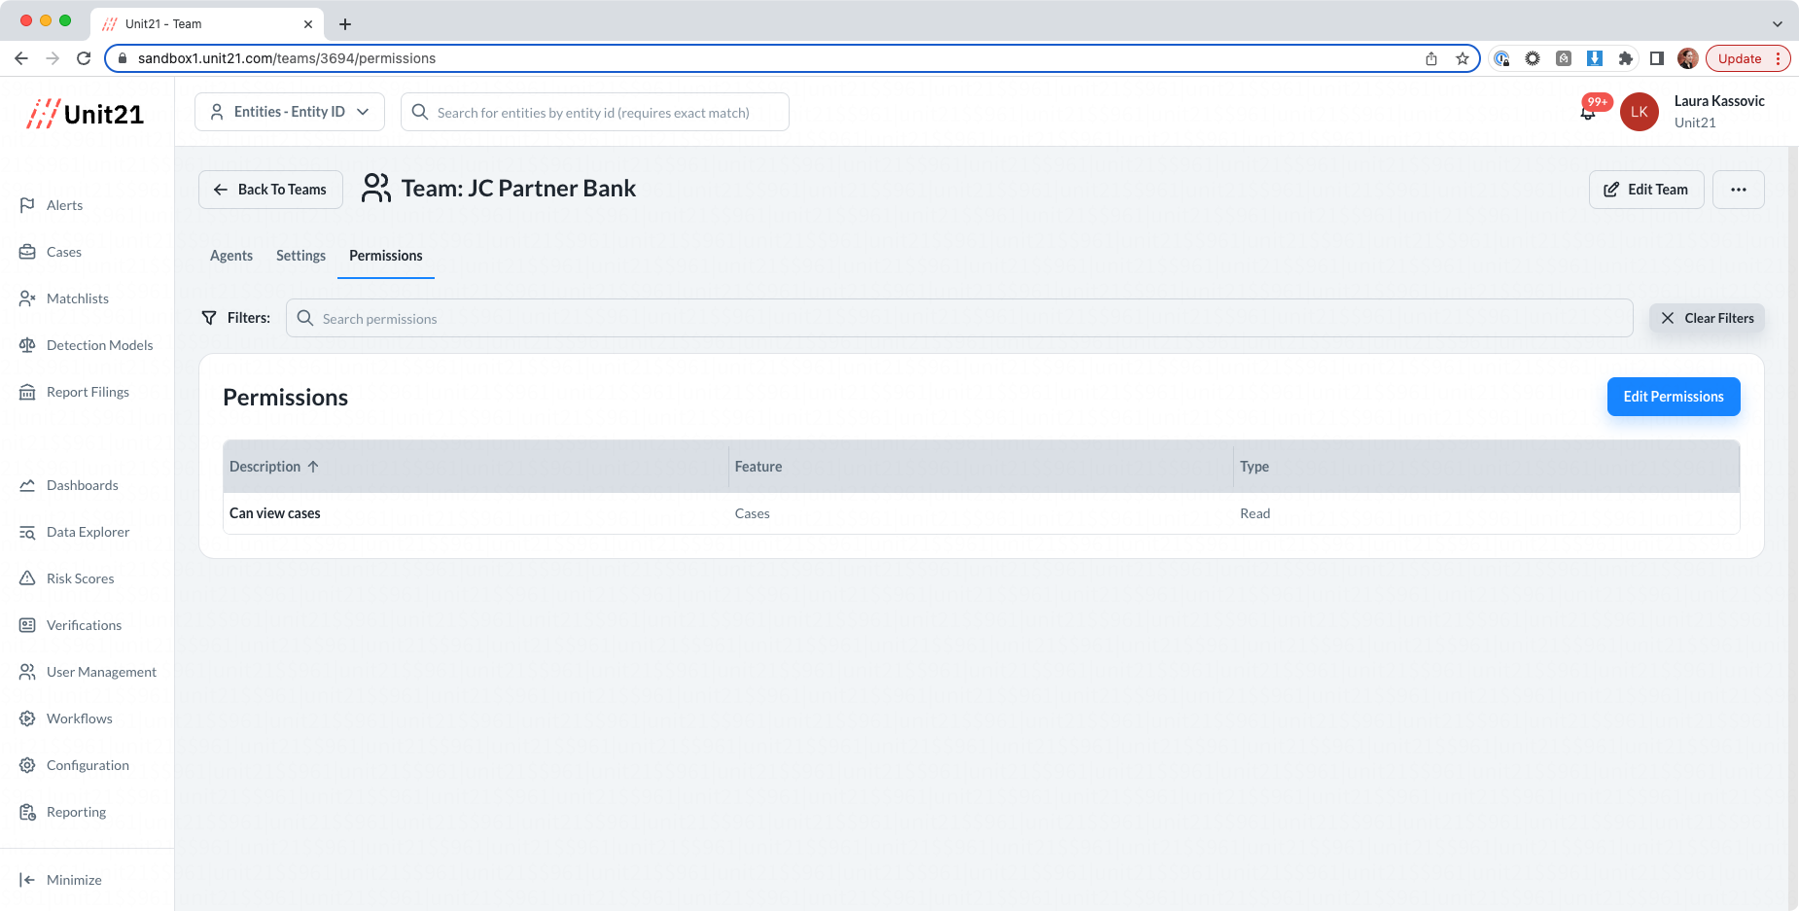The height and width of the screenshot is (911, 1799).
Task: Click the LK user avatar
Action: 1640,112
